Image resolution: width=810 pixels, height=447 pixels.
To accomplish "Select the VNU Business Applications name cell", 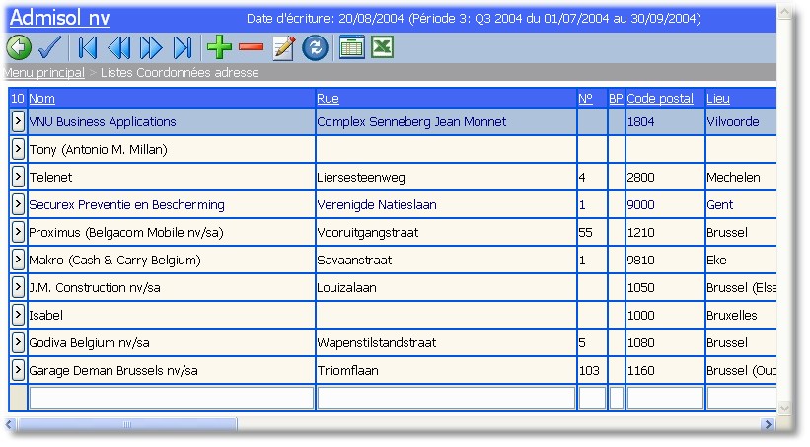I will [172, 122].
